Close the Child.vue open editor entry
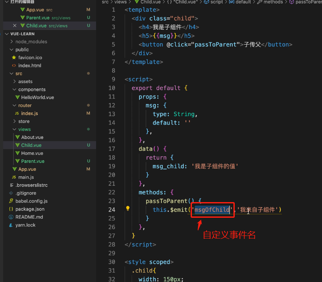 pyautogui.click(x=14, y=26)
